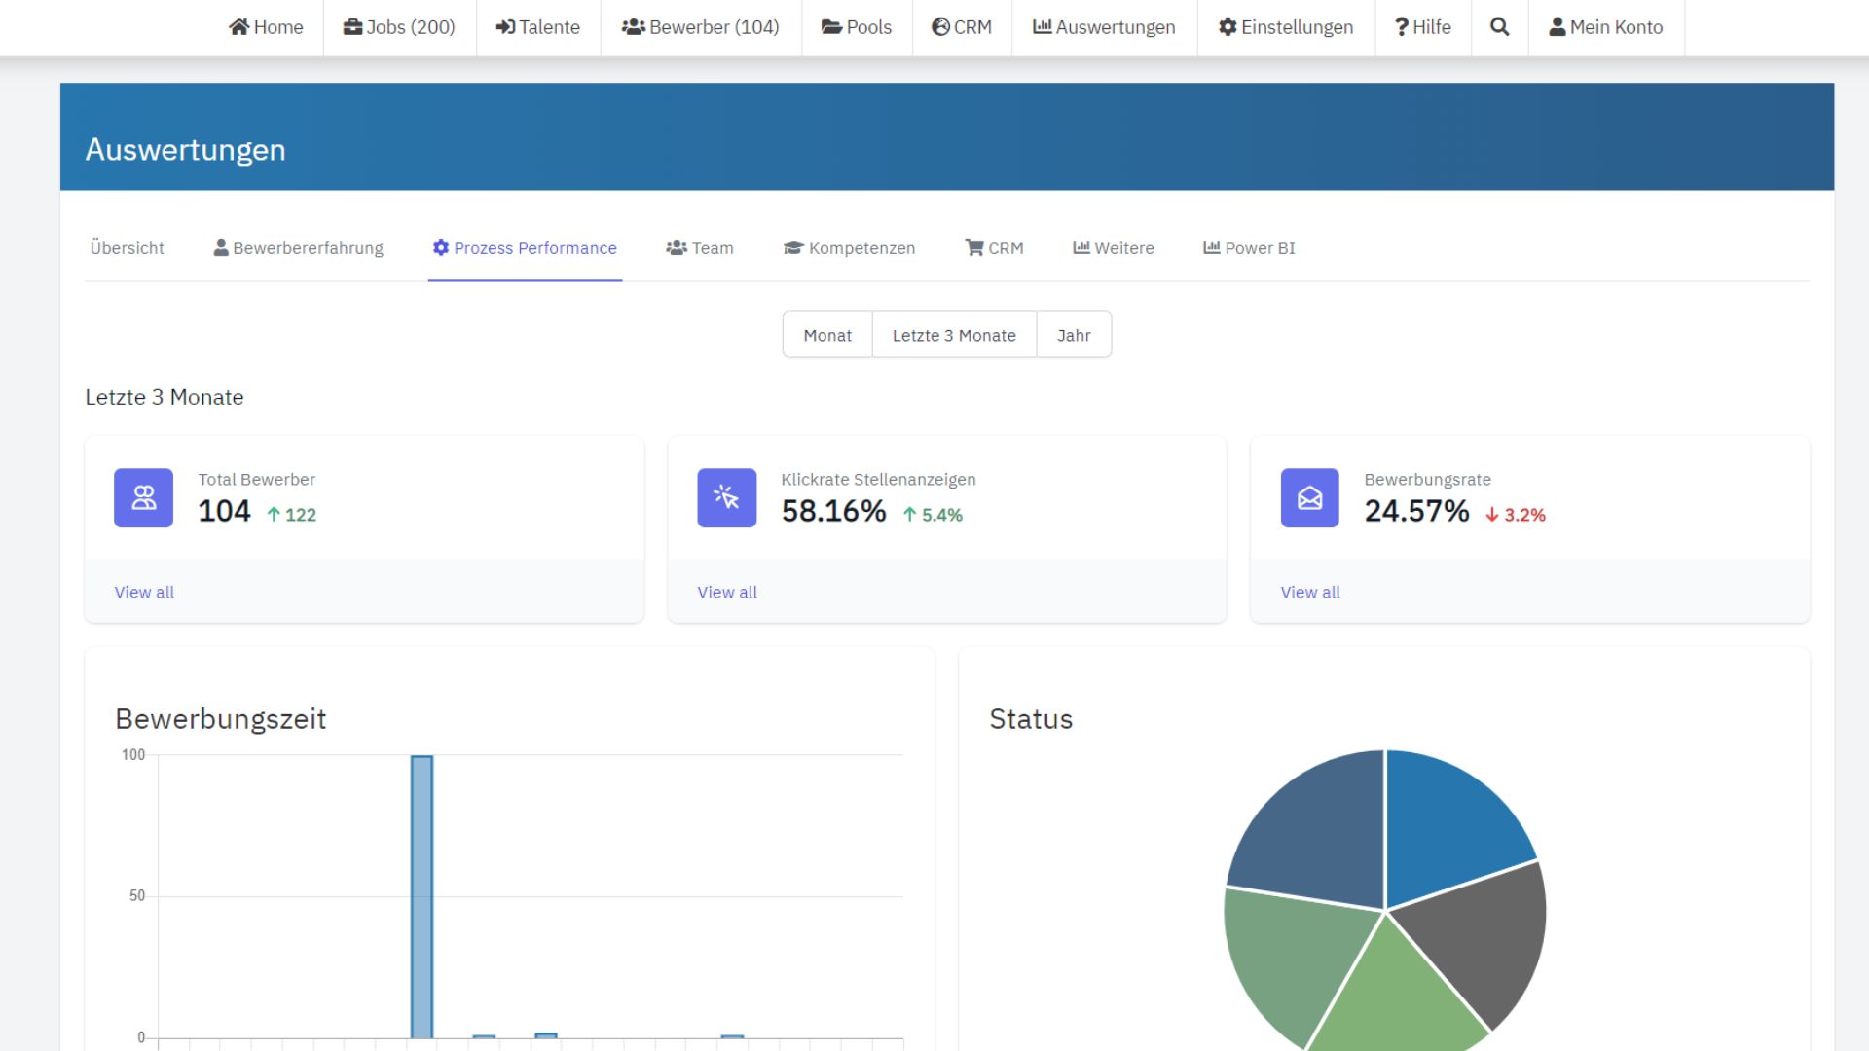Screen dimensions: 1869x1051
Task: Go to Talente in top navigation
Action: pos(537,27)
